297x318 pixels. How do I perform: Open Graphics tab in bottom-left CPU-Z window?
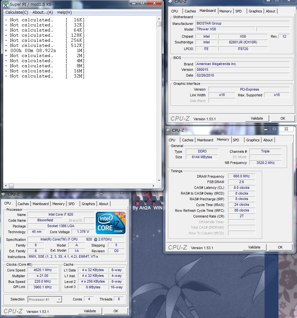[x=88, y=204]
